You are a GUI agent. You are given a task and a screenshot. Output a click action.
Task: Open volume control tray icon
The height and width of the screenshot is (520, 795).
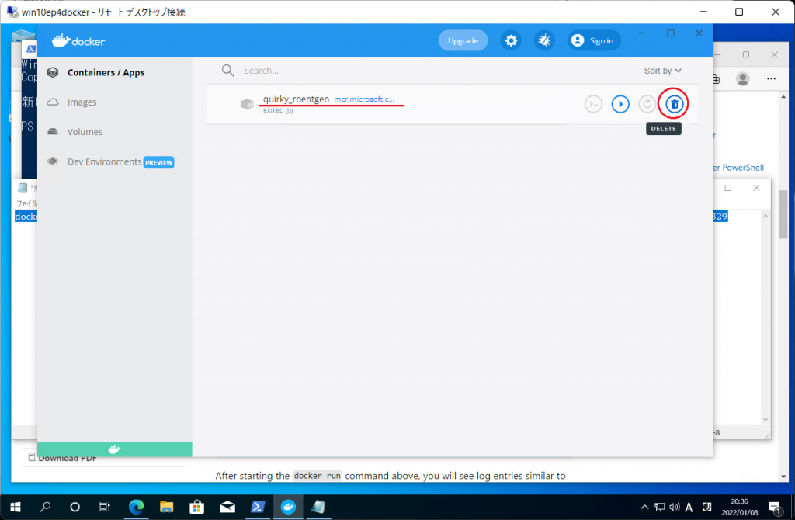[675, 507]
